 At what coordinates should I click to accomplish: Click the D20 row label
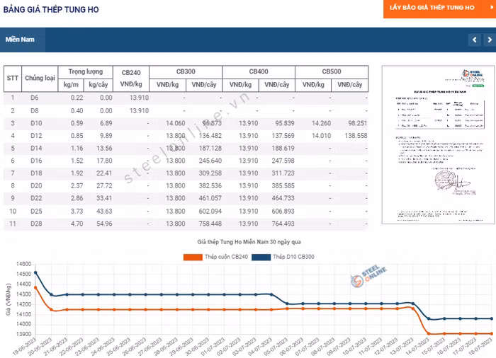36,186
